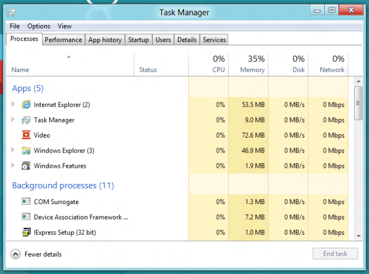The image size is (369, 274).
Task: Click the 53.5 MB memory value
Action: point(253,105)
